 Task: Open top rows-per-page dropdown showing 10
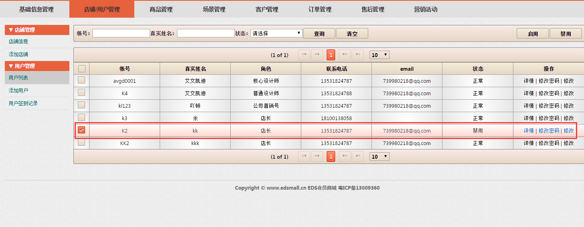click(380, 55)
